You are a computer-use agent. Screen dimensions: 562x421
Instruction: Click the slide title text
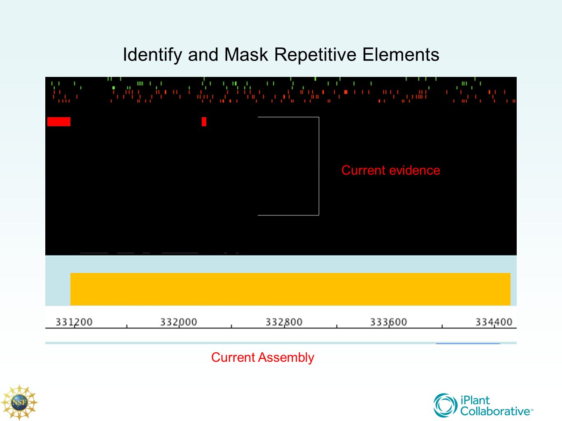pyautogui.click(x=281, y=55)
